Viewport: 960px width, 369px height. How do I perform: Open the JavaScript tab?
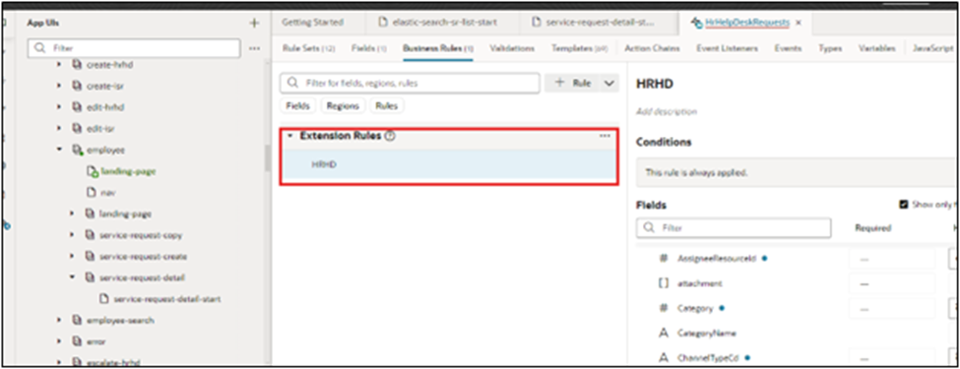932,48
